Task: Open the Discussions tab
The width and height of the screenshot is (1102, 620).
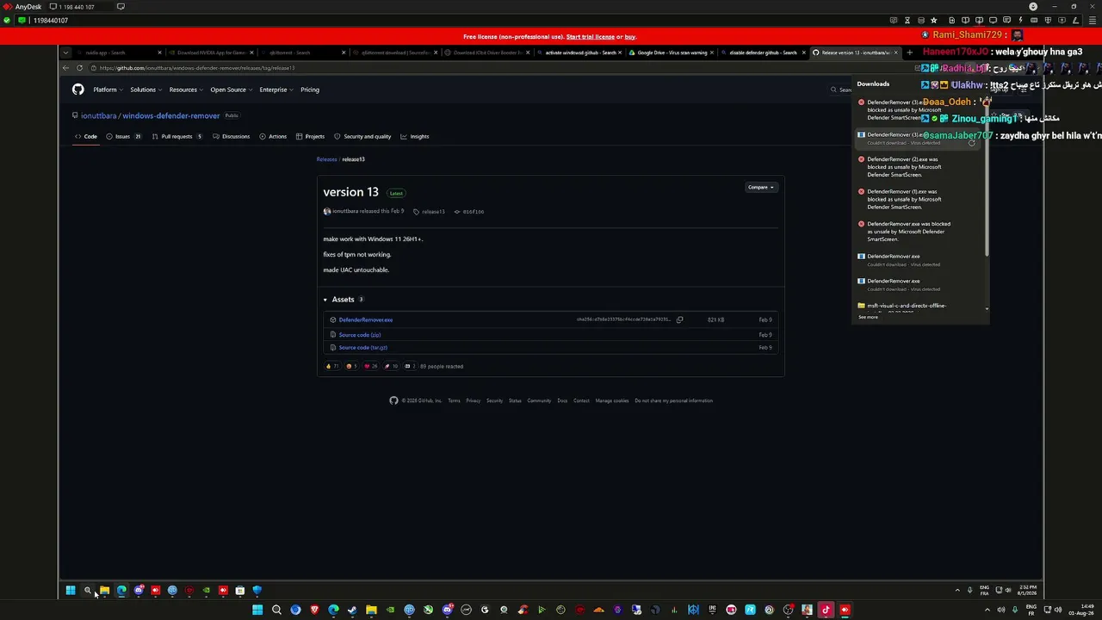Action: coord(231,136)
